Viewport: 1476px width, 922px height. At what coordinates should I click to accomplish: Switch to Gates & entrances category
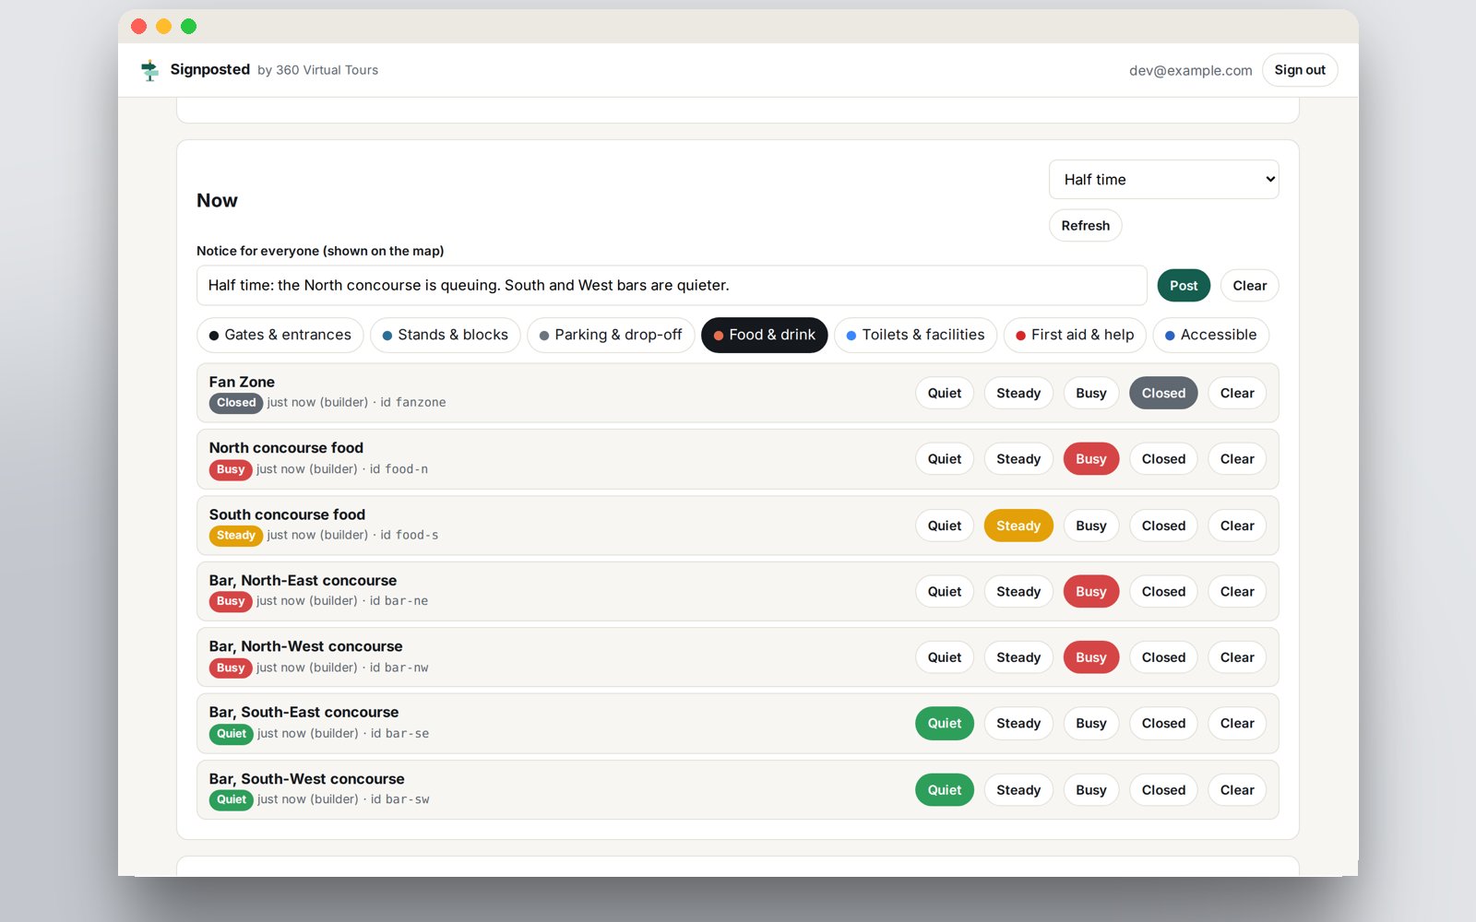point(280,335)
